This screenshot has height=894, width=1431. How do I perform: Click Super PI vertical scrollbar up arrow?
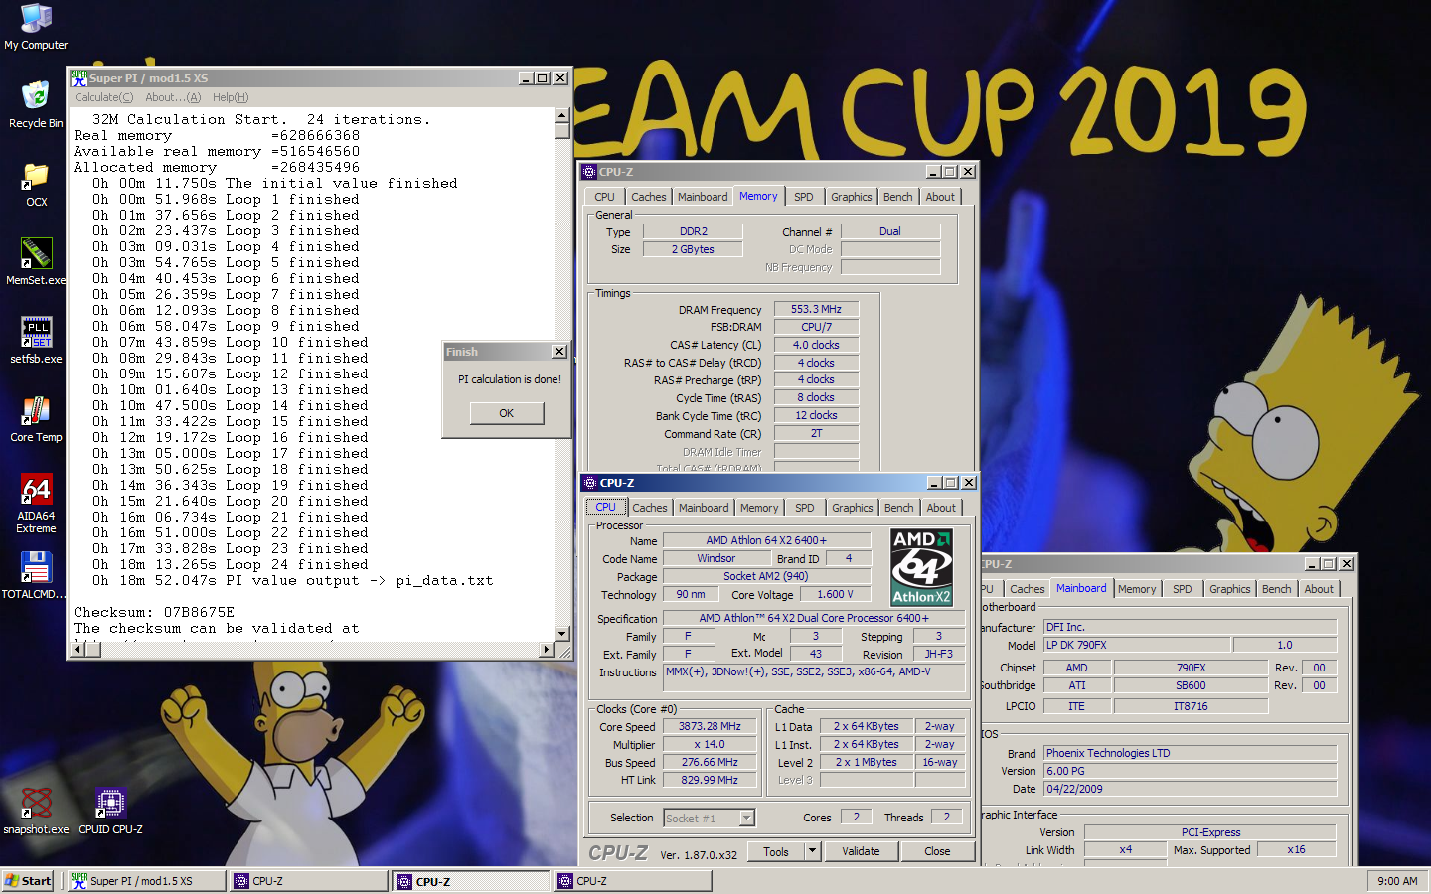click(x=562, y=116)
